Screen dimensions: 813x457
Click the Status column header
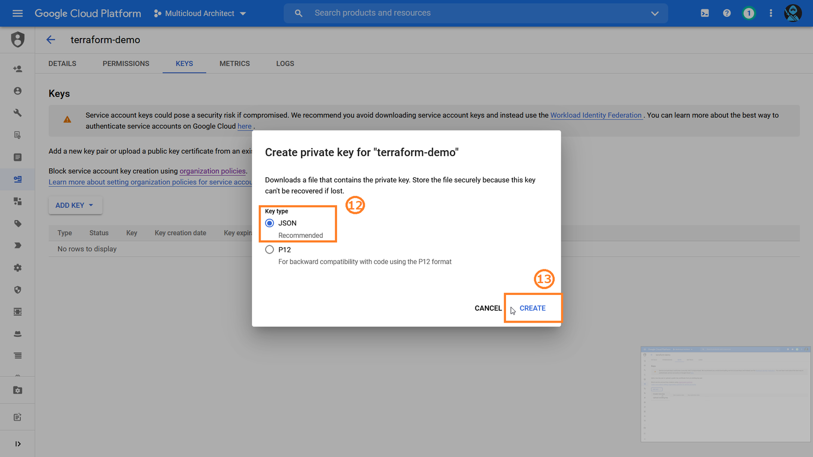99,233
